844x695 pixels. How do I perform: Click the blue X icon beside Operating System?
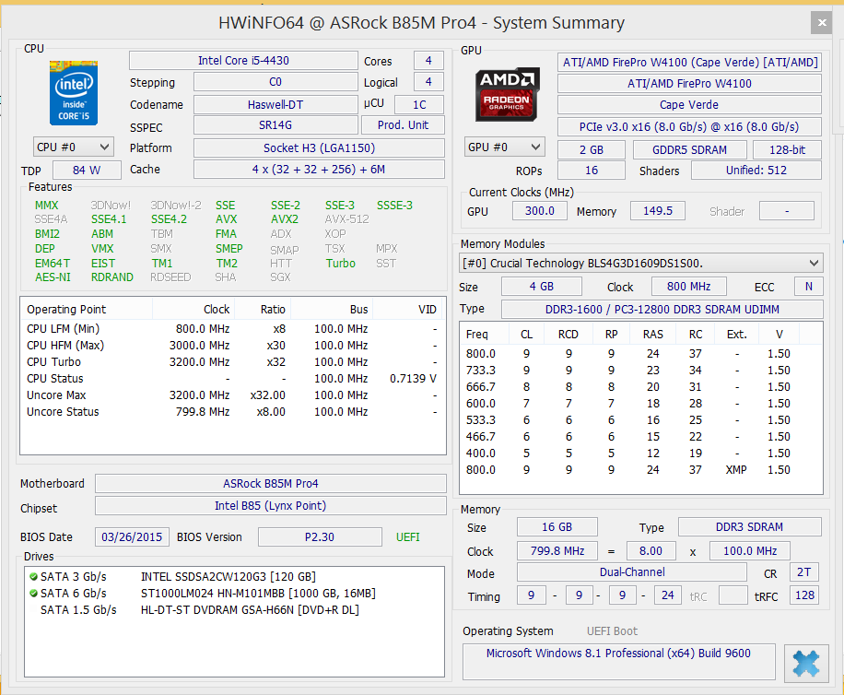[x=806, y=664]
